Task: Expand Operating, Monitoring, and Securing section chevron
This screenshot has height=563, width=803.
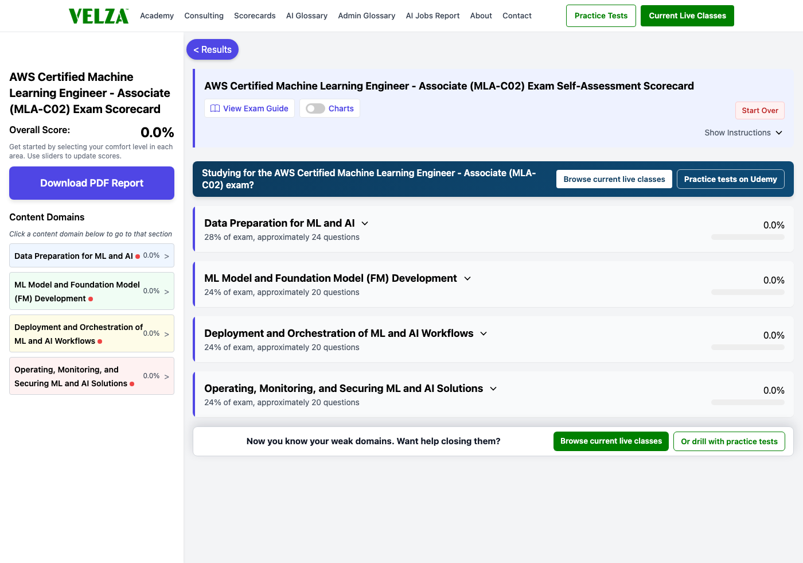Action: point(493,389)
